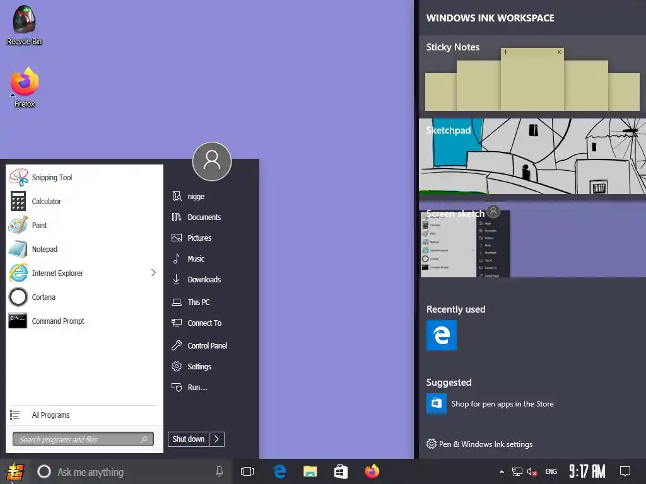
Task: Expand the Shut down options arrow
Action: 217,439
